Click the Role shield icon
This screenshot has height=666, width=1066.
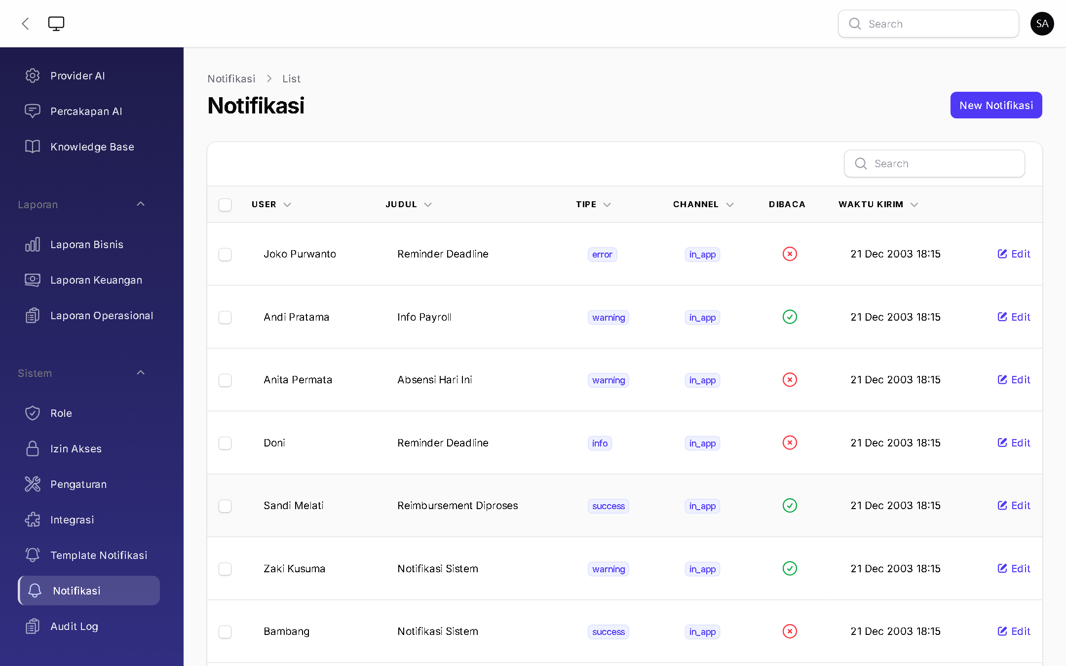tap(33, 413)
